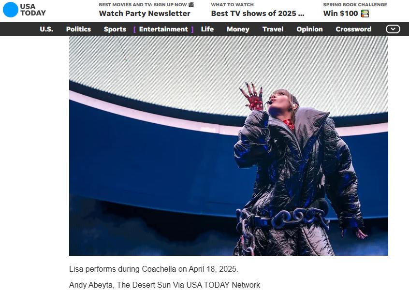The height and width of the screenshot is (292, 409).
Task: Click the clapperboard icon beside Sign Up Now
Action: point(191,4)
